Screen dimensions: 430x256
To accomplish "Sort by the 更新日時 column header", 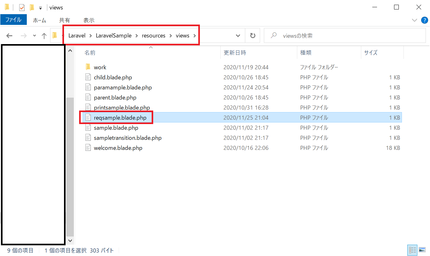I will (235, 53).
